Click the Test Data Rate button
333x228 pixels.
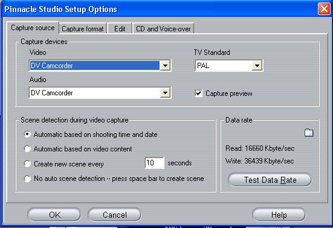(x=270, y=180)
